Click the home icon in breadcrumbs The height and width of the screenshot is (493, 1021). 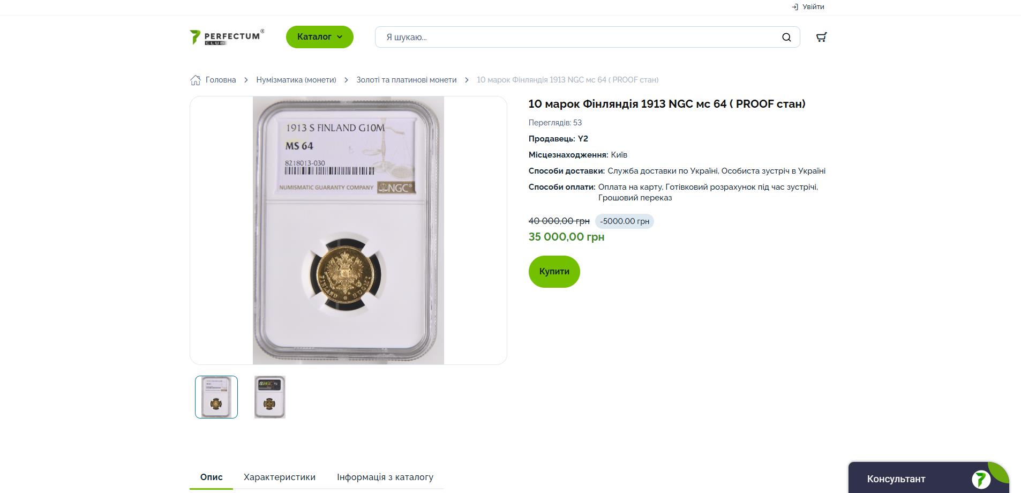point(196,80)
